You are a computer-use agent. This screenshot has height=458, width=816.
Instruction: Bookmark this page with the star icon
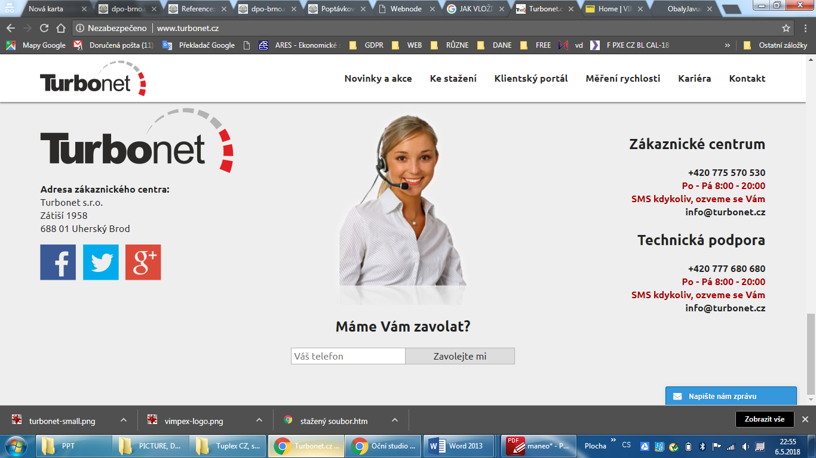click(x=786, y=28)
